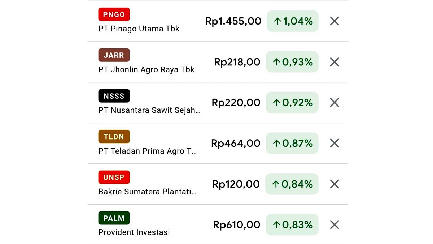Select the PNGO ticker badge
The image size is (433, 244).
pyautogui.click(x=114, y=14)
